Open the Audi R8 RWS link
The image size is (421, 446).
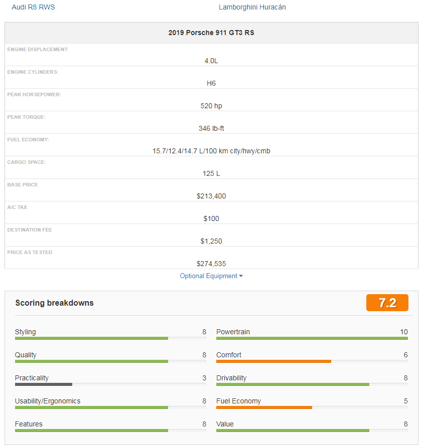pos(33,8)
